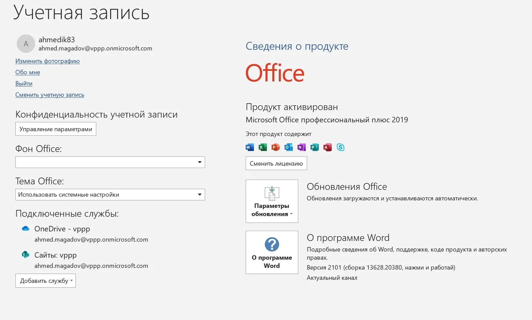Click the email under OneDrive - vppp

tap(91, 240)
